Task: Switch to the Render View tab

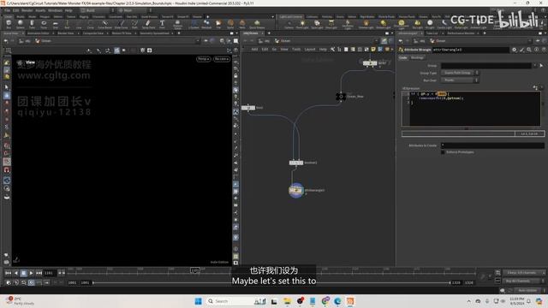Action: tap(66, 33)
